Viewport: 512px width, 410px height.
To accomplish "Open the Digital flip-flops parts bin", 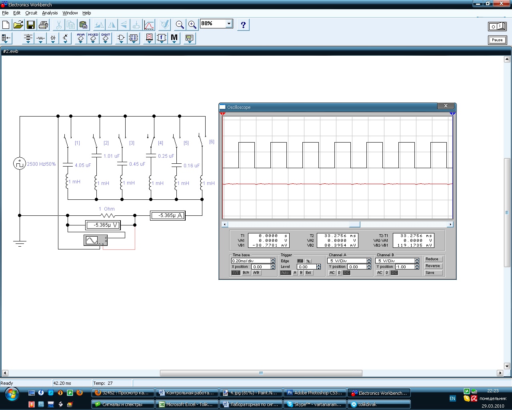I will (134, 38).
